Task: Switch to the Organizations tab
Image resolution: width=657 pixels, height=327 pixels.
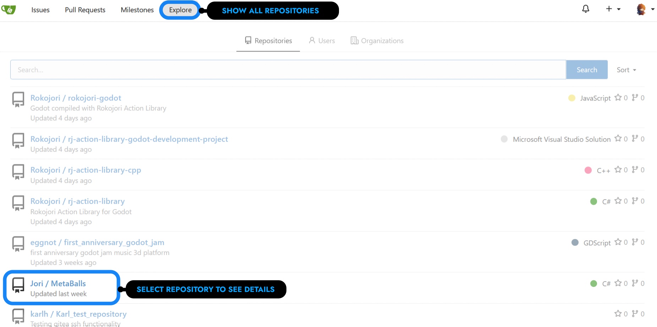Action: 377,41
